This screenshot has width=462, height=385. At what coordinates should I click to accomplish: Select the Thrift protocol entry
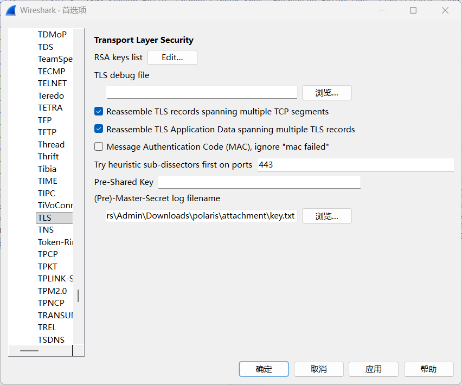coord(48,157)
